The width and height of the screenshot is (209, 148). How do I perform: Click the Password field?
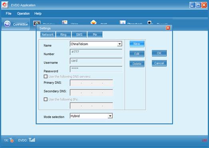pyautogui.click(x=96, y=69)
